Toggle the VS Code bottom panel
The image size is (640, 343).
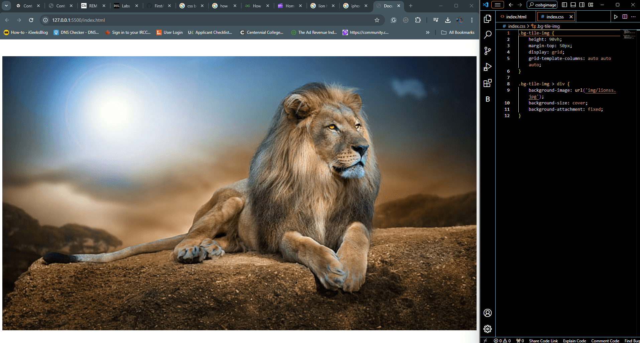pyautogui.click(x=573, y=5)
